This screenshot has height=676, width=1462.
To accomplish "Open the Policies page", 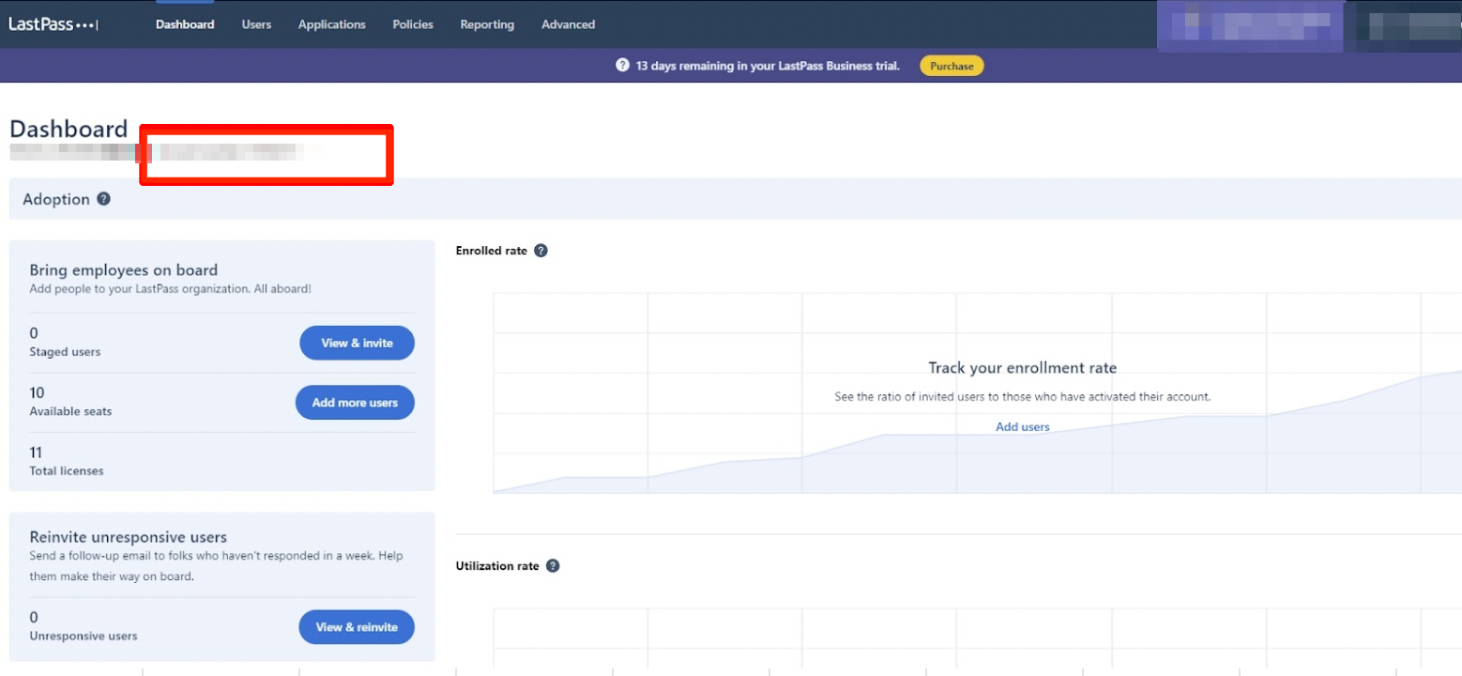I will coord(413,24).
